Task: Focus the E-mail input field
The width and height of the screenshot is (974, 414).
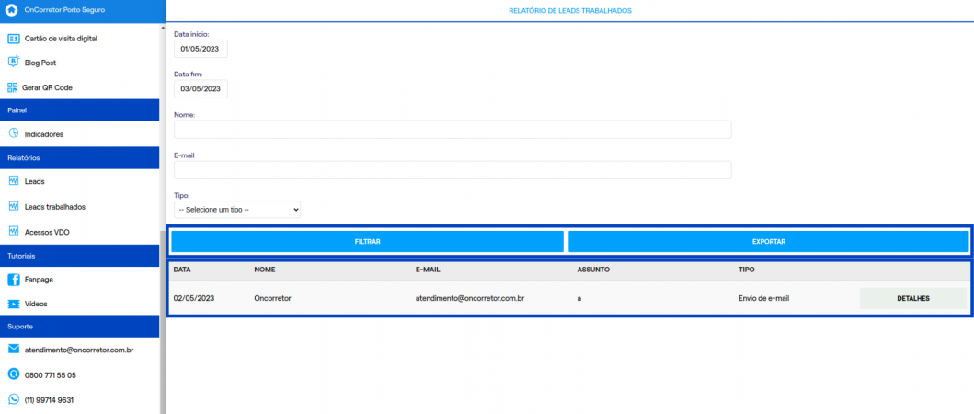Action: click(453, 170)
